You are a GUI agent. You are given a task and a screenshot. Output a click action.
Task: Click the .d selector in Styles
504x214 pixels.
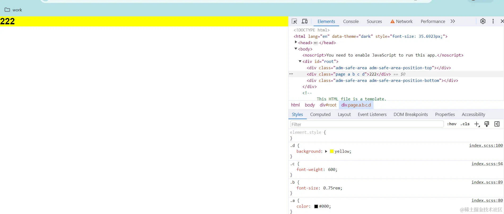(292, 146)
